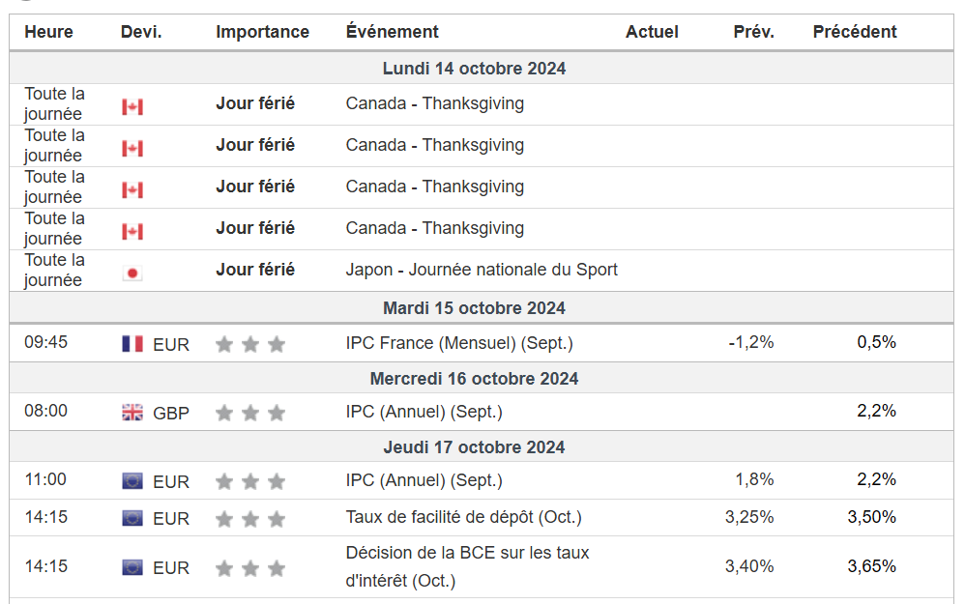The width and height of the screenshot is (965, 604).
Task: Click the Précédent column header
Action: pyautogui.click(x=854, y=32)
